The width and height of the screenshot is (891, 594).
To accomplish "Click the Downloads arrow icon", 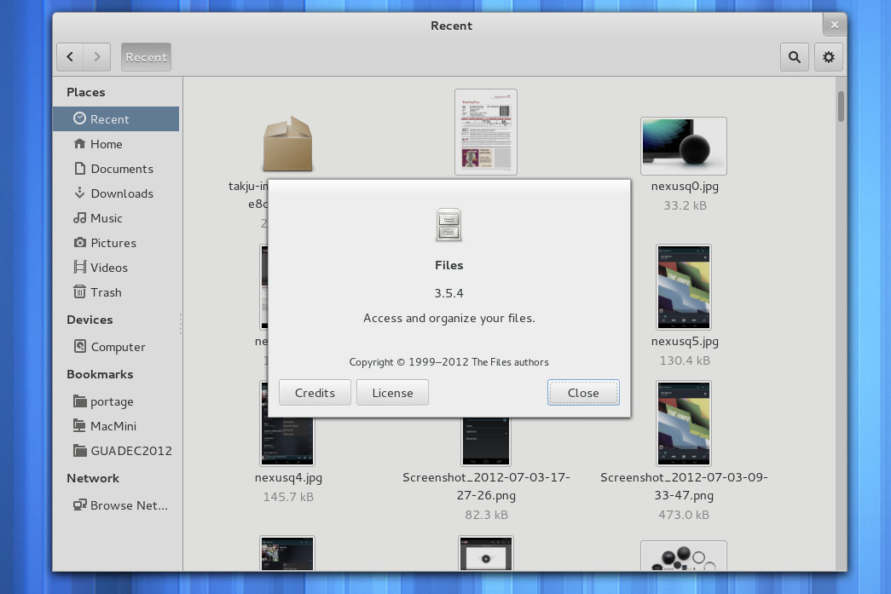I will (x=80, y=193).
